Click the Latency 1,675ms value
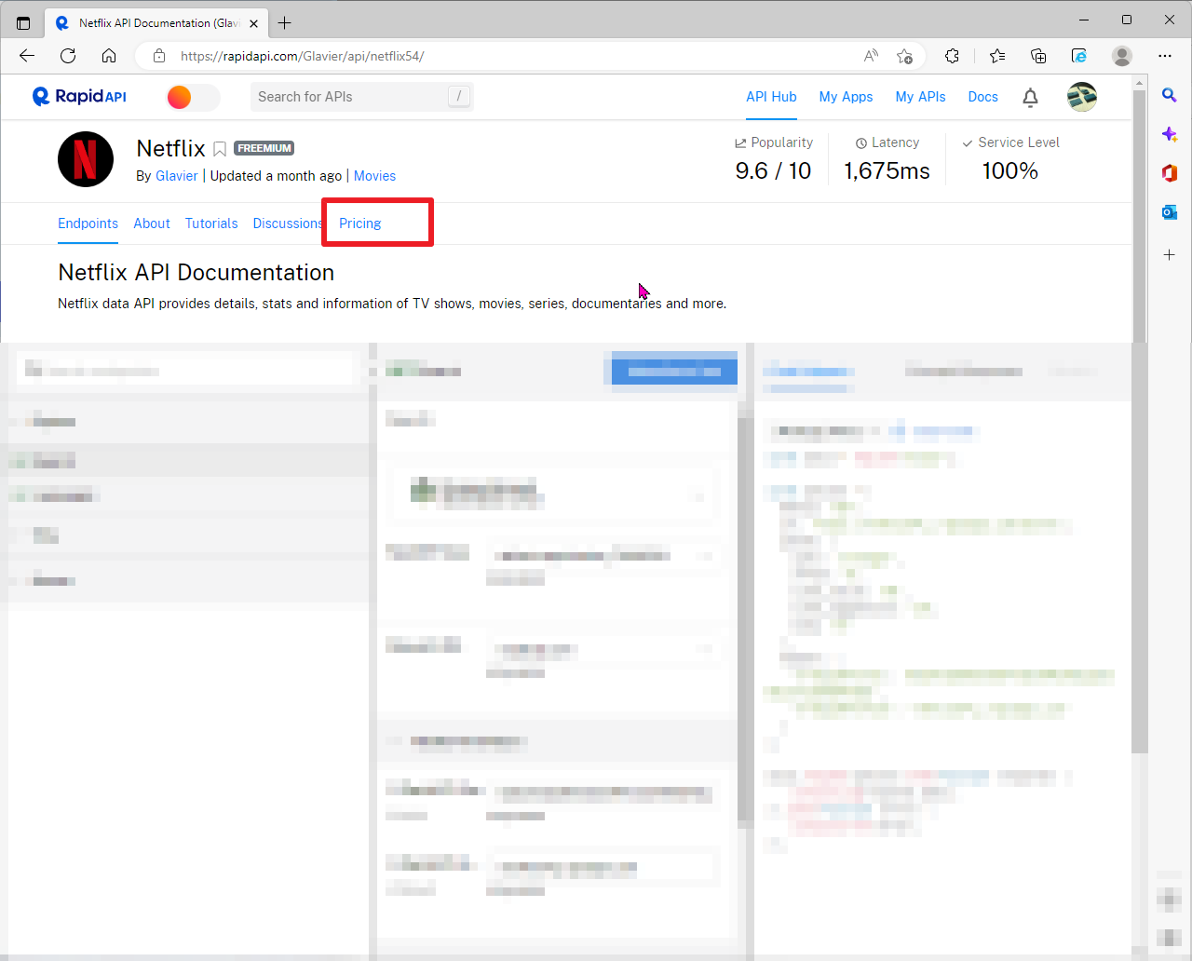The height and width of the screenshot is (961, 1192). click(x=887, y=171)
